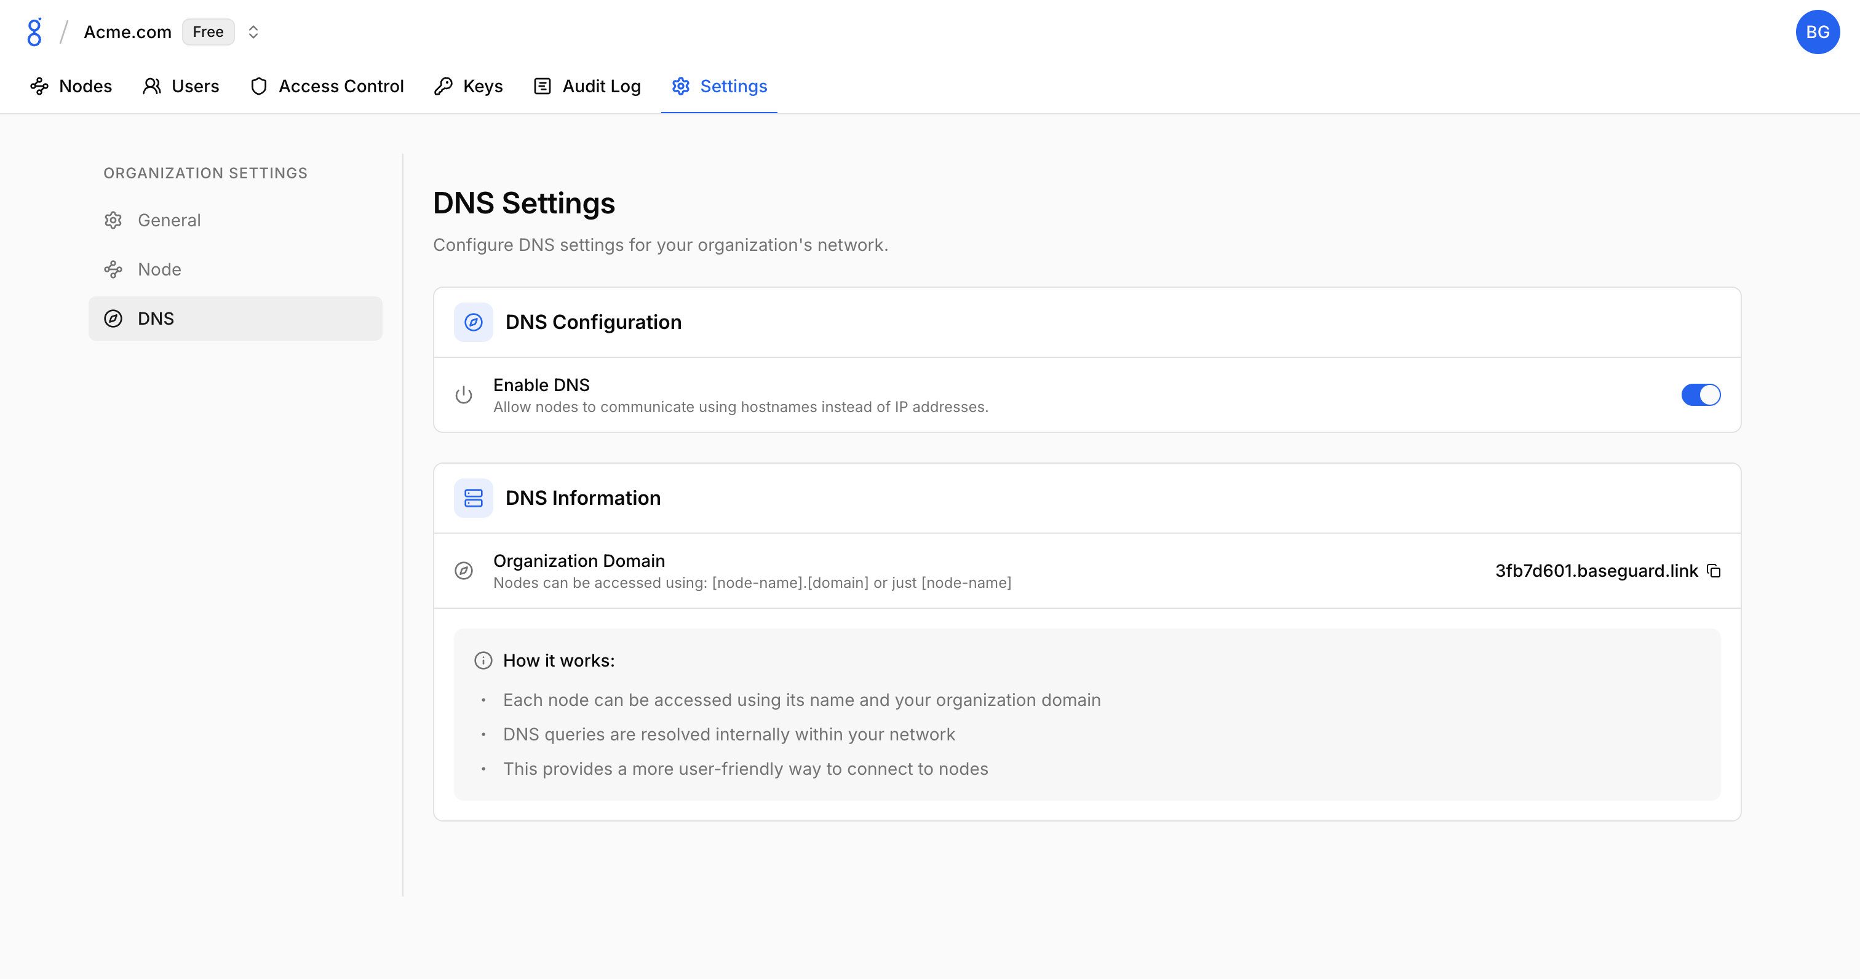
Task: Click the Acme.com organization name
Action: tap(127, 32)
